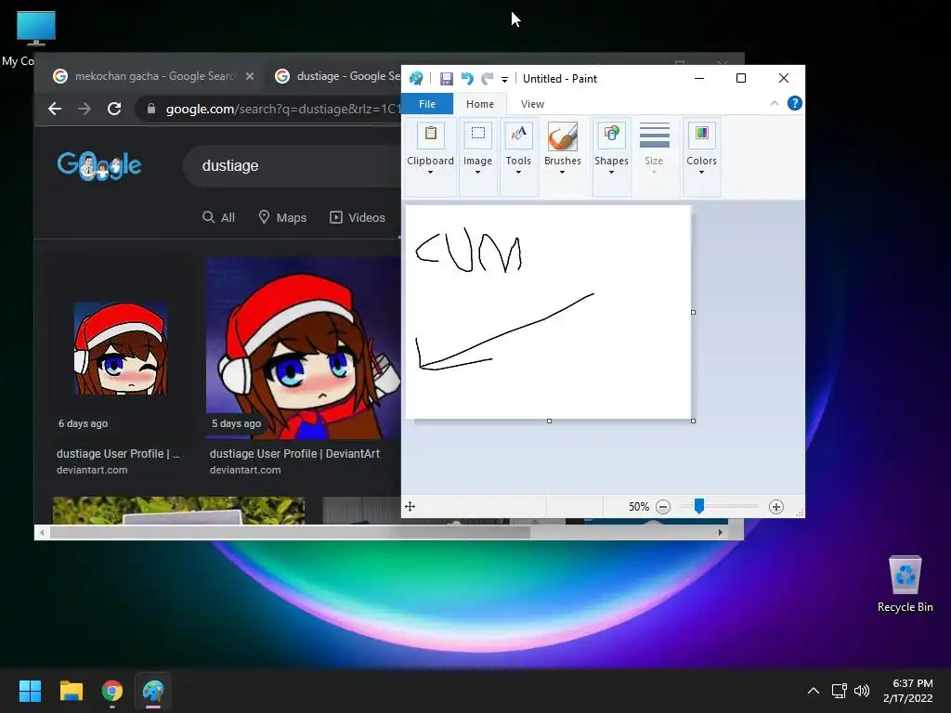951x713 pixels.
Task: Expand the Image group dropdown arrow
Action: click(478, 173)
